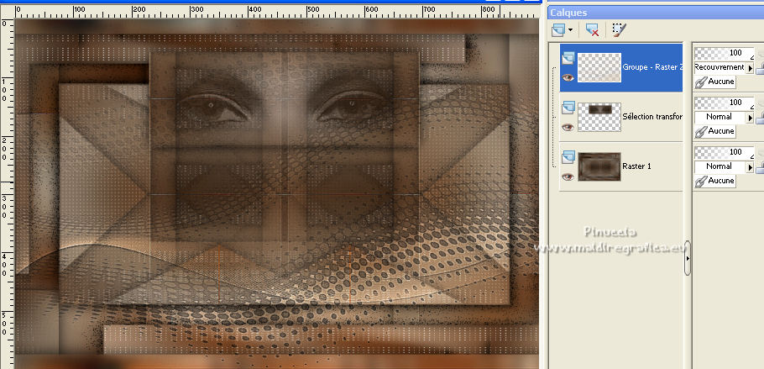Hide the Groupe - Raster 2 layer
Viewport: 764px width, 369px height.
point(568,77)
